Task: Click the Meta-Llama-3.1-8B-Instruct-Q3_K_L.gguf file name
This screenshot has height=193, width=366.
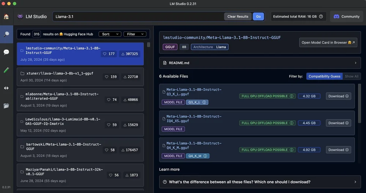Action: click(194, 92)
